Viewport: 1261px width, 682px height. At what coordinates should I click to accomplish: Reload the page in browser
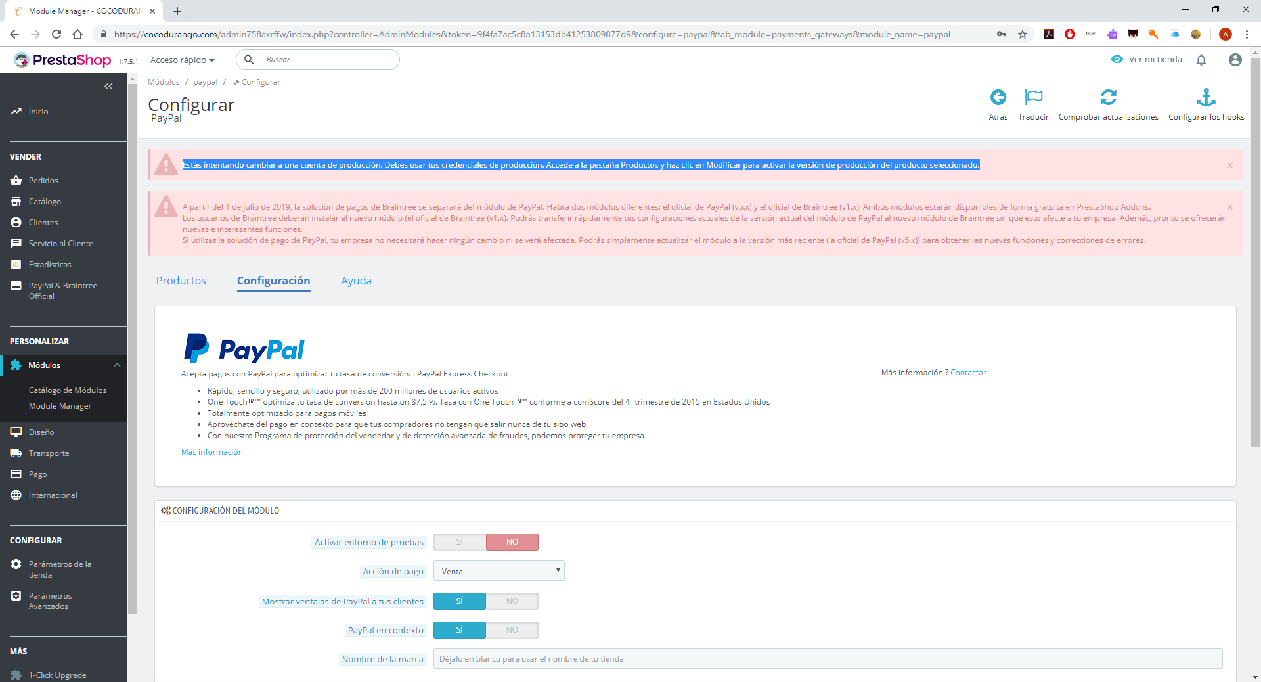[56, 34]
